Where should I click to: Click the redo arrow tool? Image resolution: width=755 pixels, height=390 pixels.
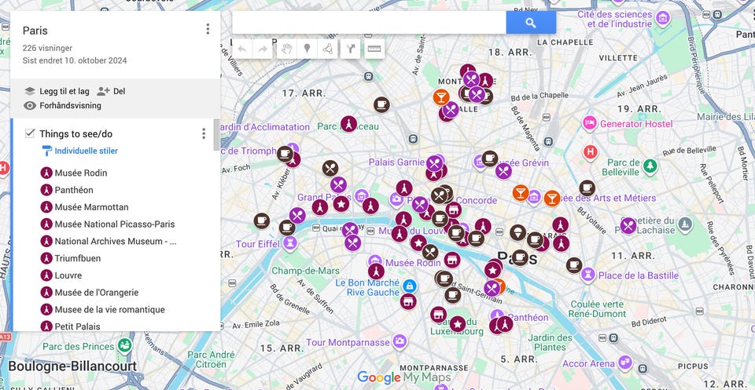click(x=263, y=49)
